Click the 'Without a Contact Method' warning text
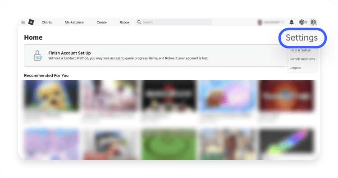 point(128,58)
